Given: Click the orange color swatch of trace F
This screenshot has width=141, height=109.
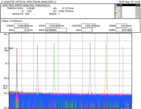Looking at the screenshot, I should (x=116, y=15).
